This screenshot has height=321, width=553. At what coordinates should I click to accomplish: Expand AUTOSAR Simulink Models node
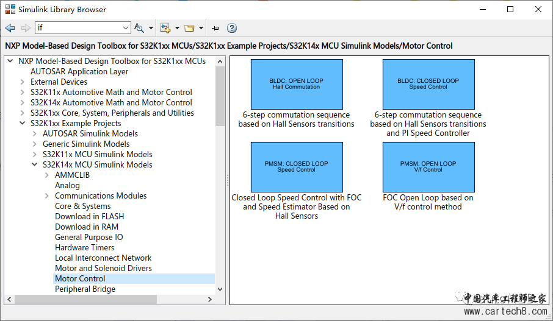tap(35, 134)
